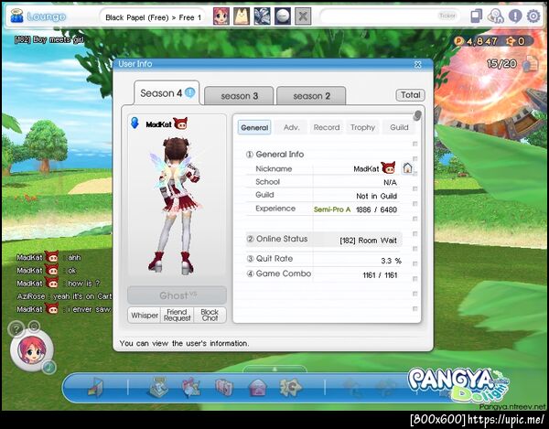
Task: Open the gift ribbon icon in bottom bar
Action: coord(191,387)
